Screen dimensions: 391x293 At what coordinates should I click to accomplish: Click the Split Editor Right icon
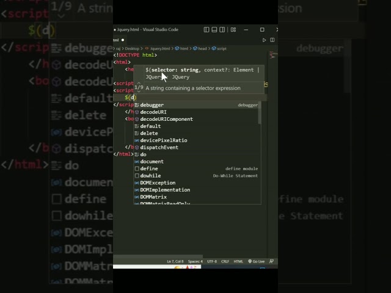point(272,40)
